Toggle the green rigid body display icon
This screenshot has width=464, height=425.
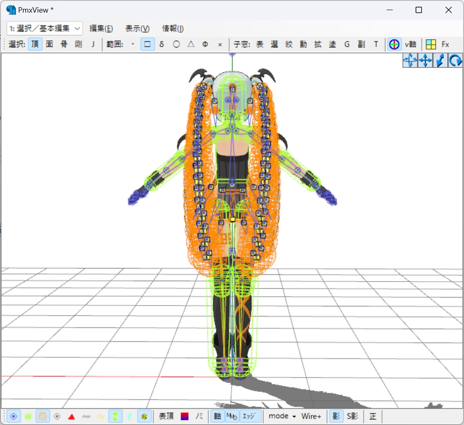pos(115,417)
